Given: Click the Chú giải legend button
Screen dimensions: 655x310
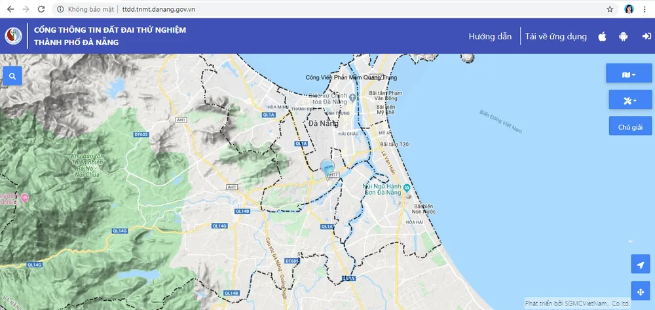Looking at the screenshot, I should click(629, 126).
